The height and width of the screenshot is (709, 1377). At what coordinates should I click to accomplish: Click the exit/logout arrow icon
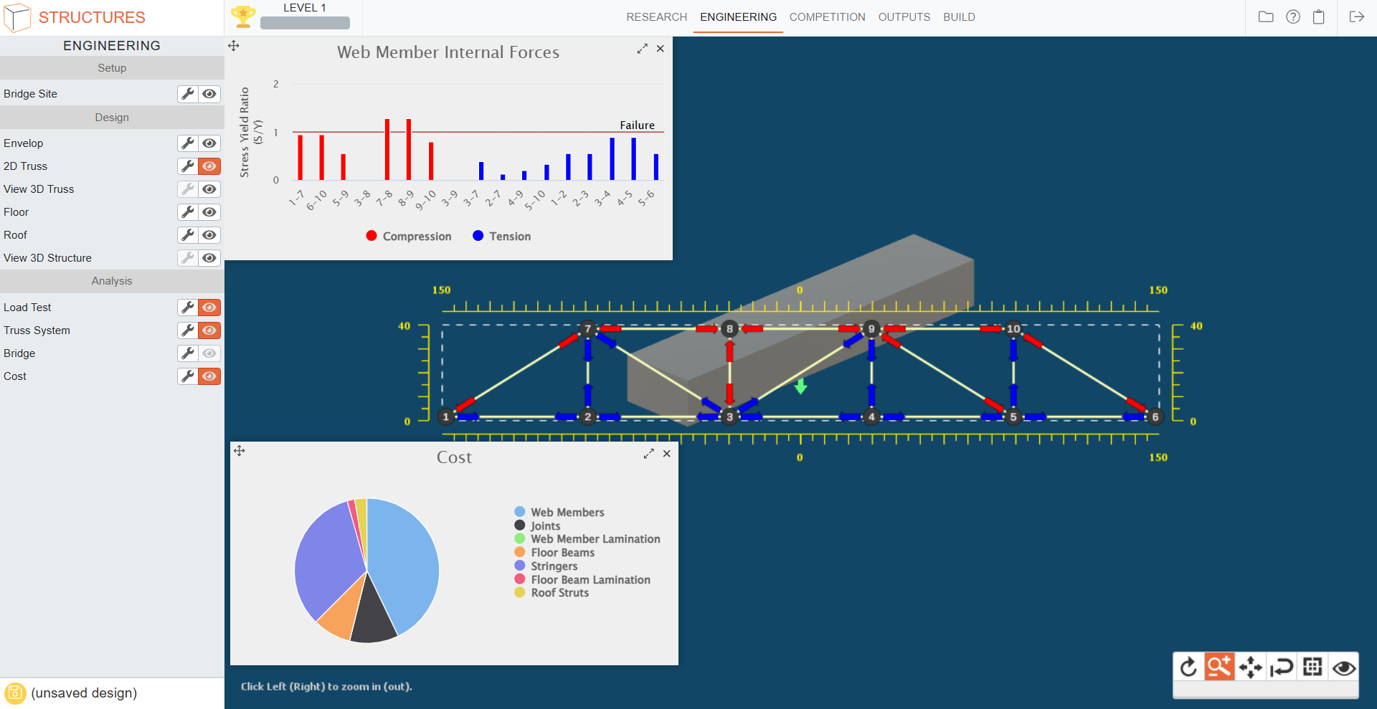point(1356,17)
